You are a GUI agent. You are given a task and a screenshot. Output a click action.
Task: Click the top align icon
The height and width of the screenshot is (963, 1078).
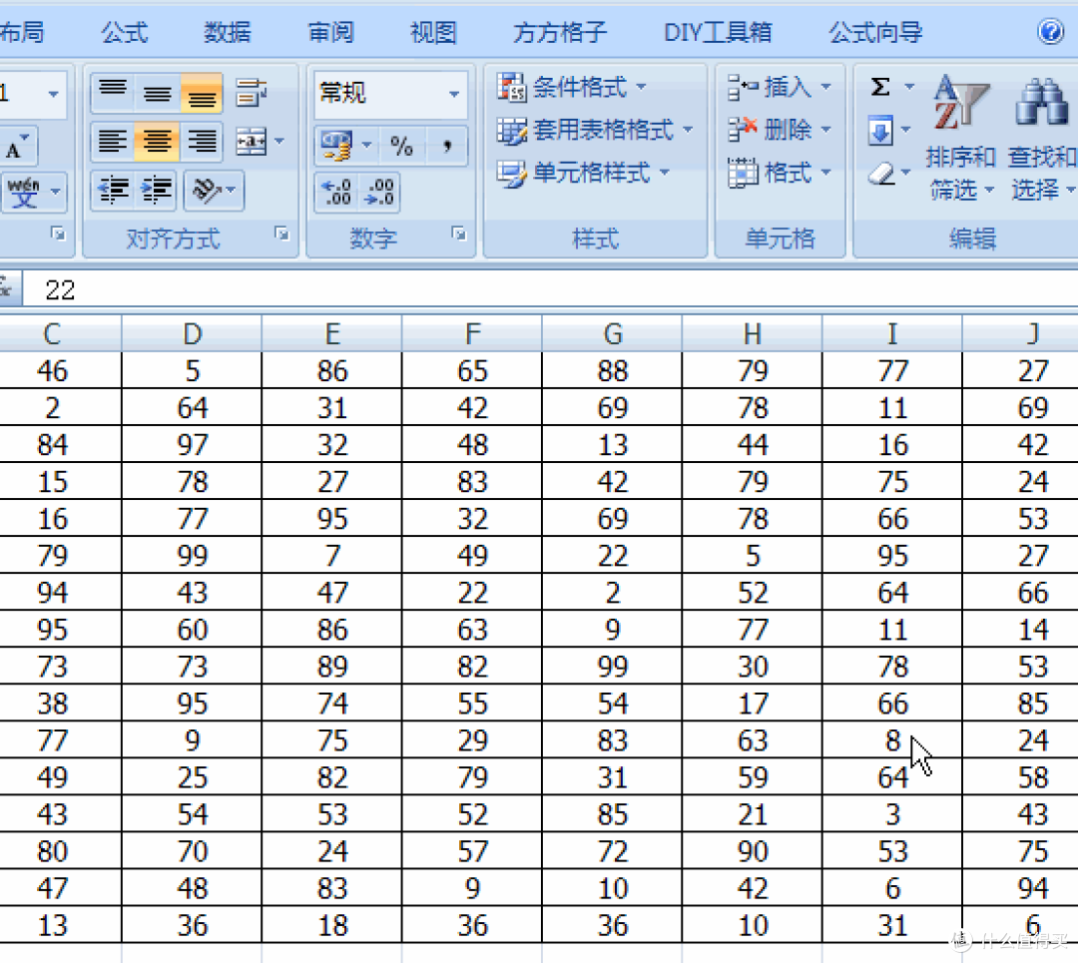point(113,92)
